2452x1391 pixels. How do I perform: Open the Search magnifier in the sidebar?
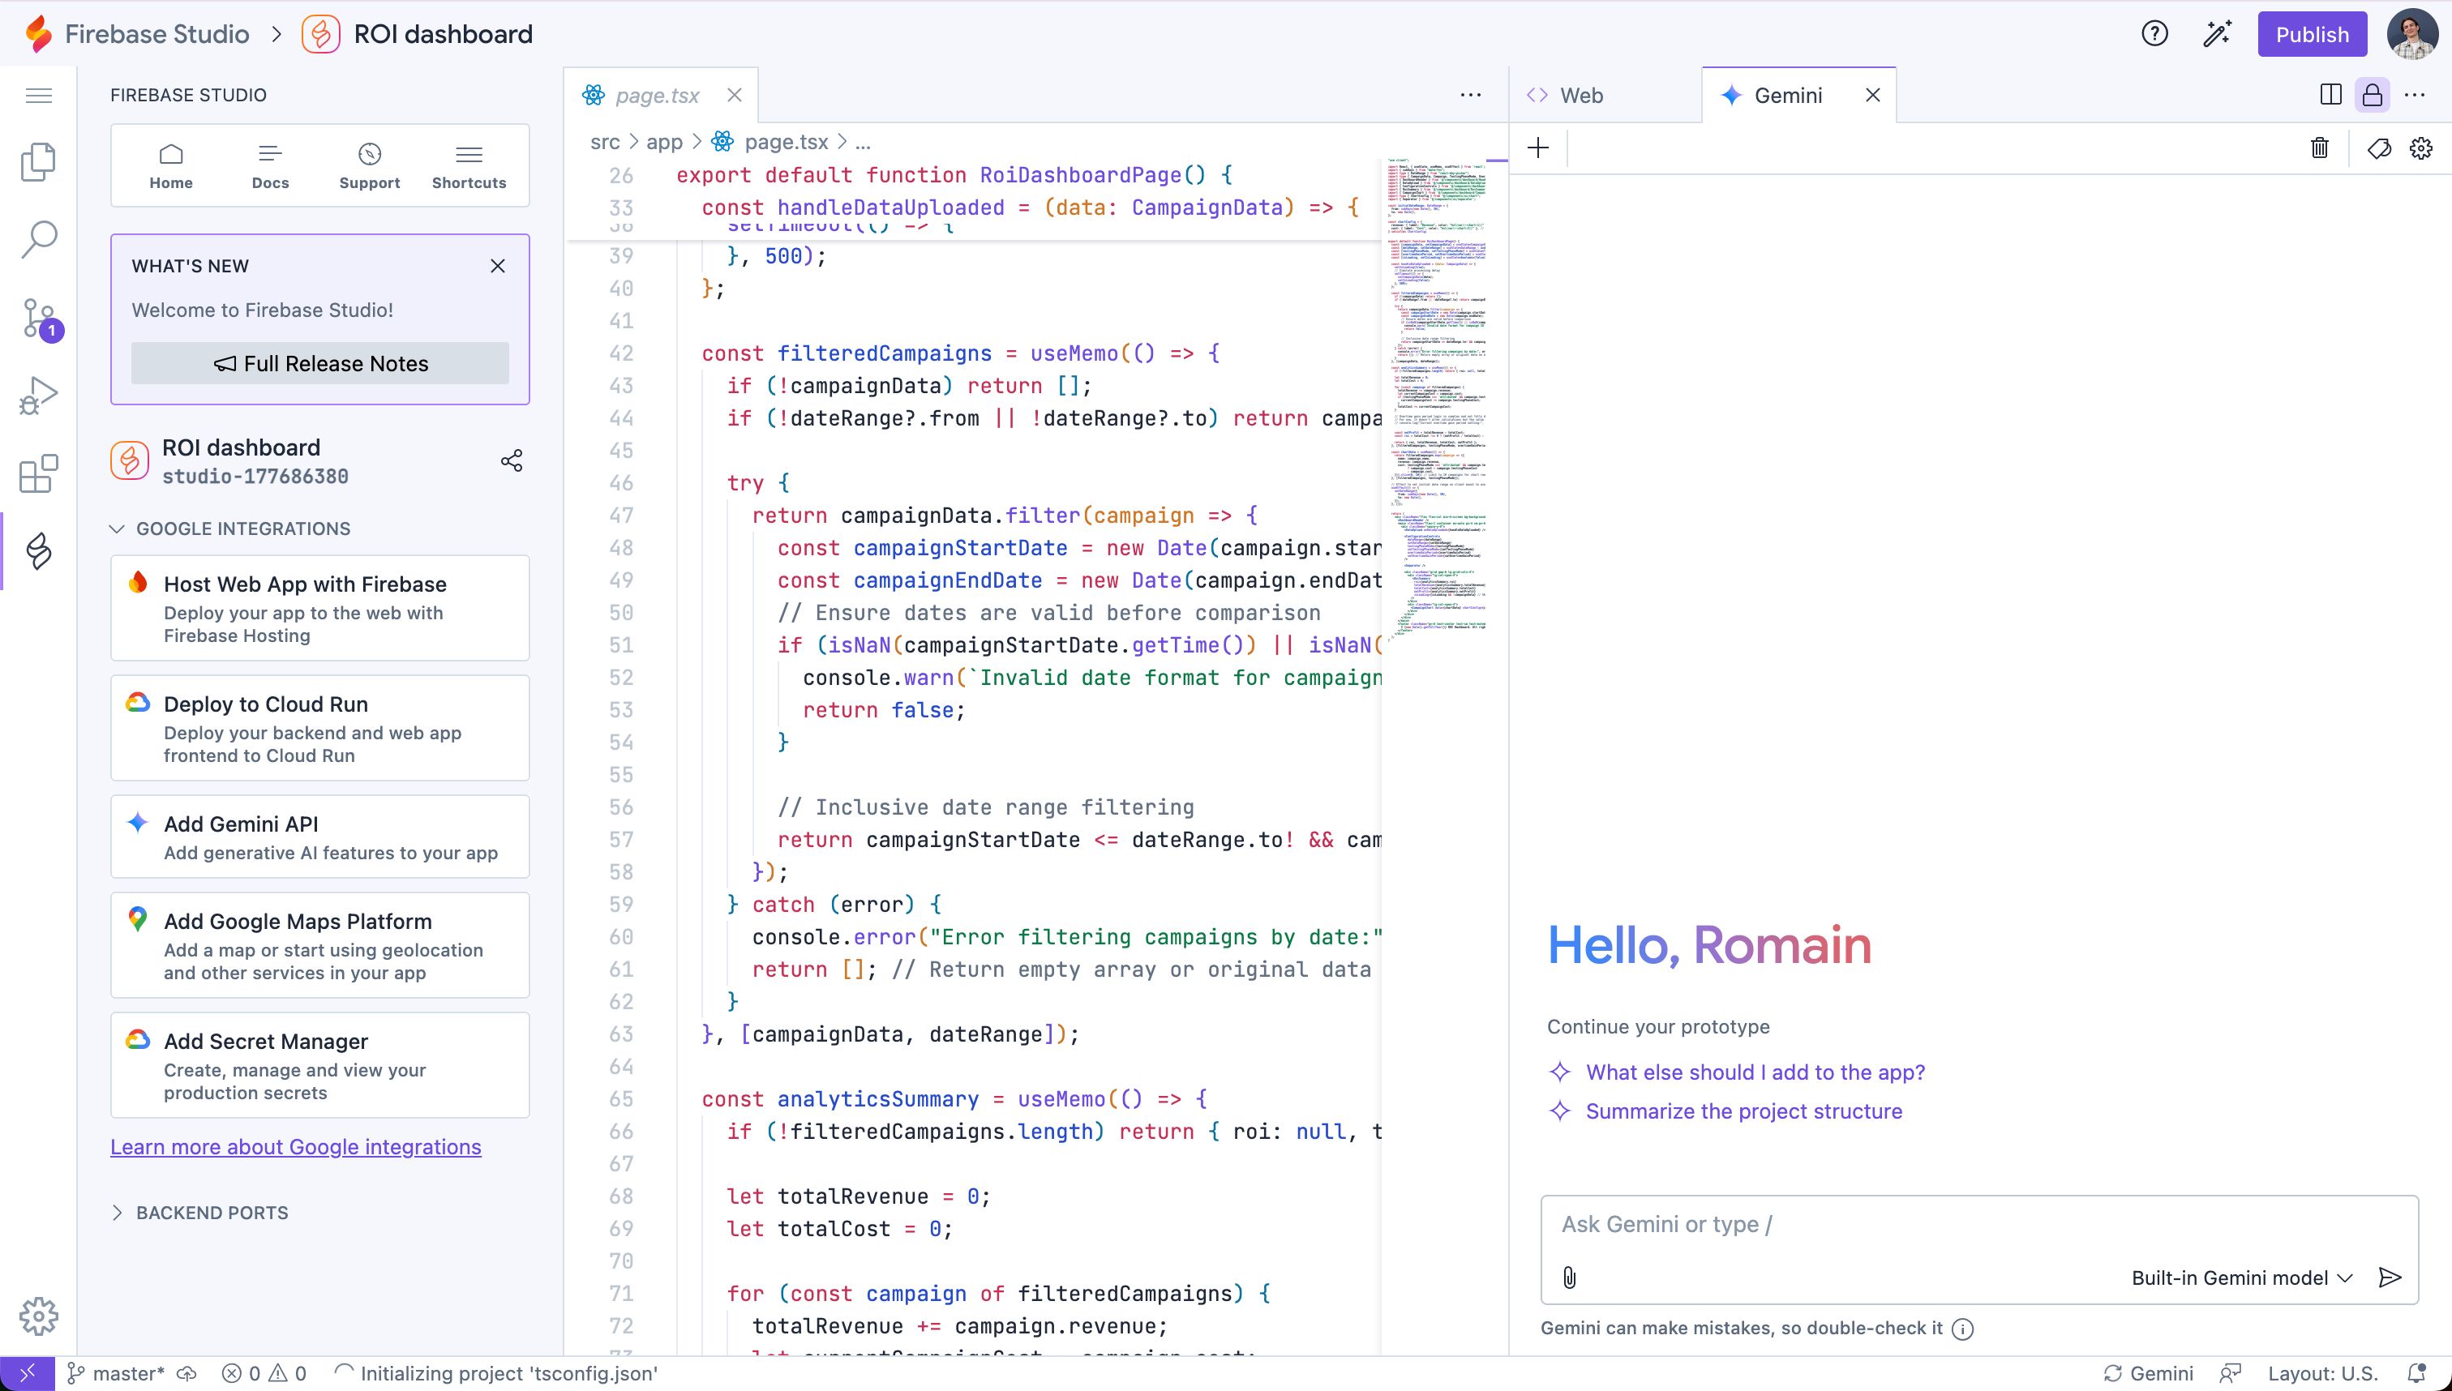(x=38, y=240)
